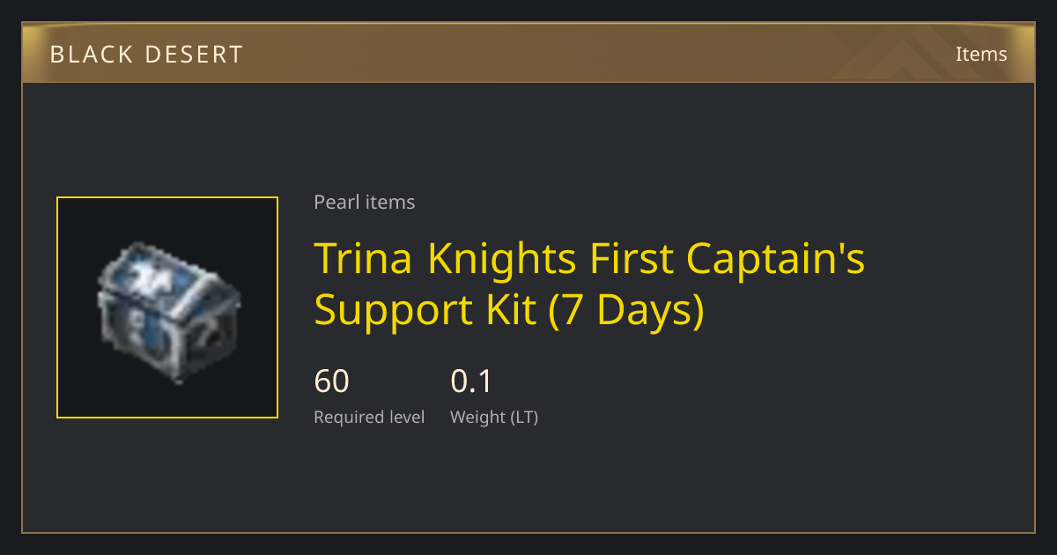1057x555 pixels.
Task: Click the Weight (LT) label
Action: tap(494, 418)
